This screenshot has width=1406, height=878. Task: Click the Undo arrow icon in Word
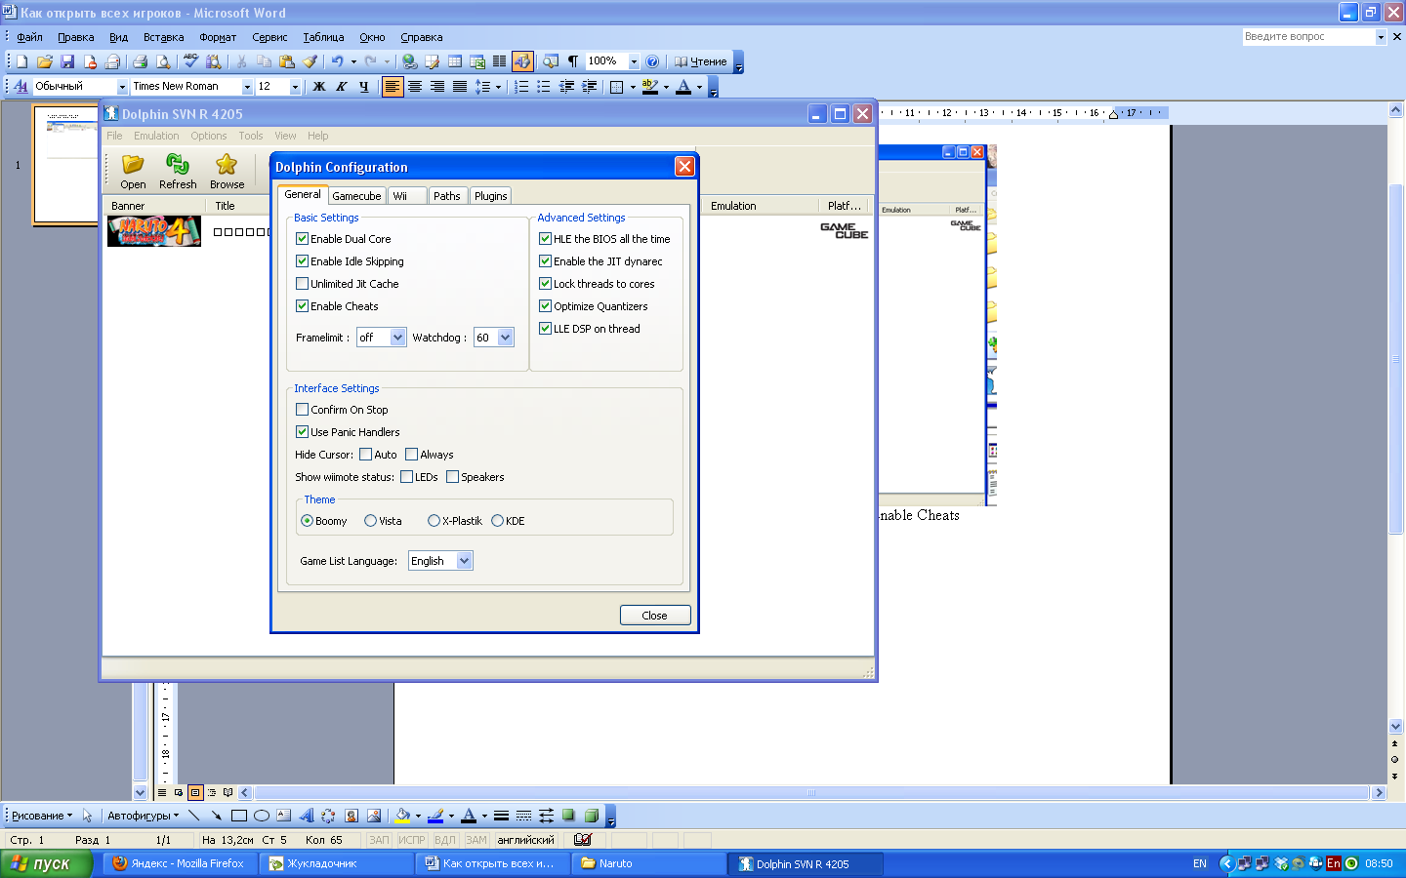point(337,61)
